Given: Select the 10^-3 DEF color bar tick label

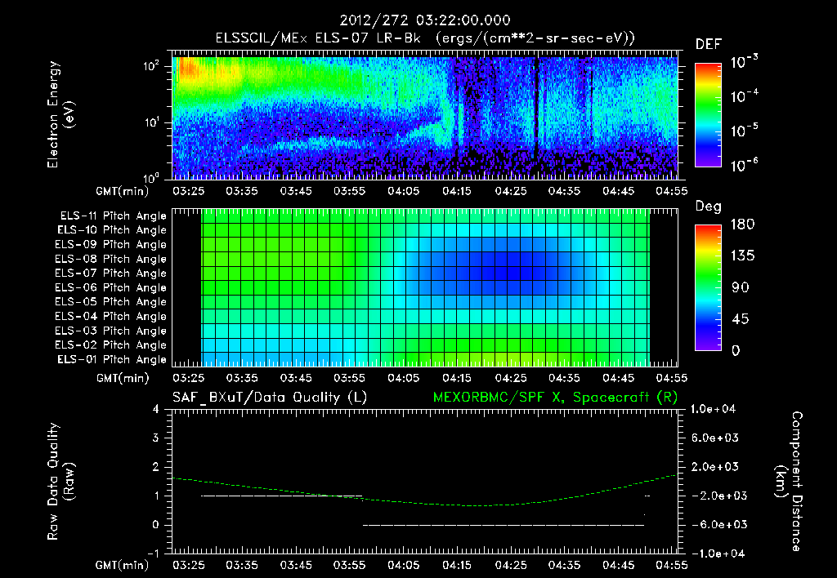Looking at the screenshot, I should [744, 62].
